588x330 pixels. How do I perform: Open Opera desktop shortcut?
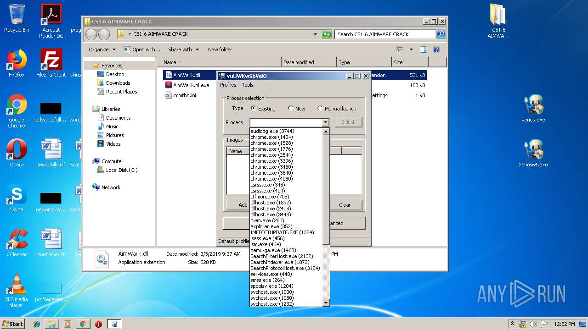click(x=17, y=153)
